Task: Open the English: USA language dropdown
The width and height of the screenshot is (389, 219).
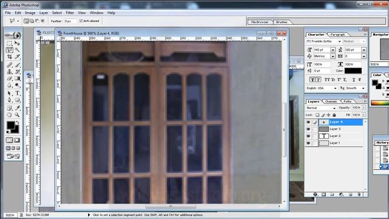Action: 335,88
